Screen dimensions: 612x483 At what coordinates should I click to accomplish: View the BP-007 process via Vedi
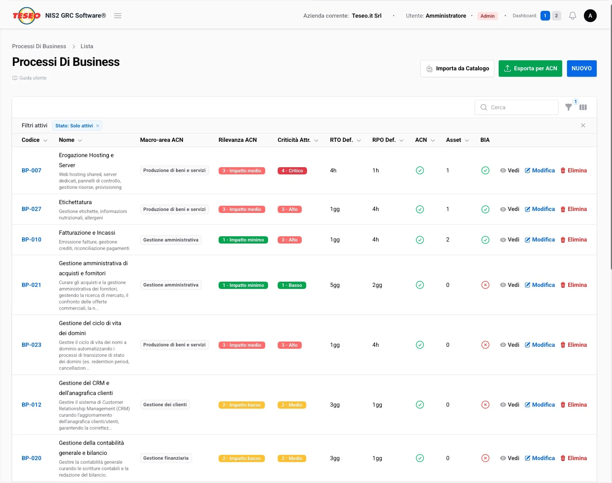(510, 170)
